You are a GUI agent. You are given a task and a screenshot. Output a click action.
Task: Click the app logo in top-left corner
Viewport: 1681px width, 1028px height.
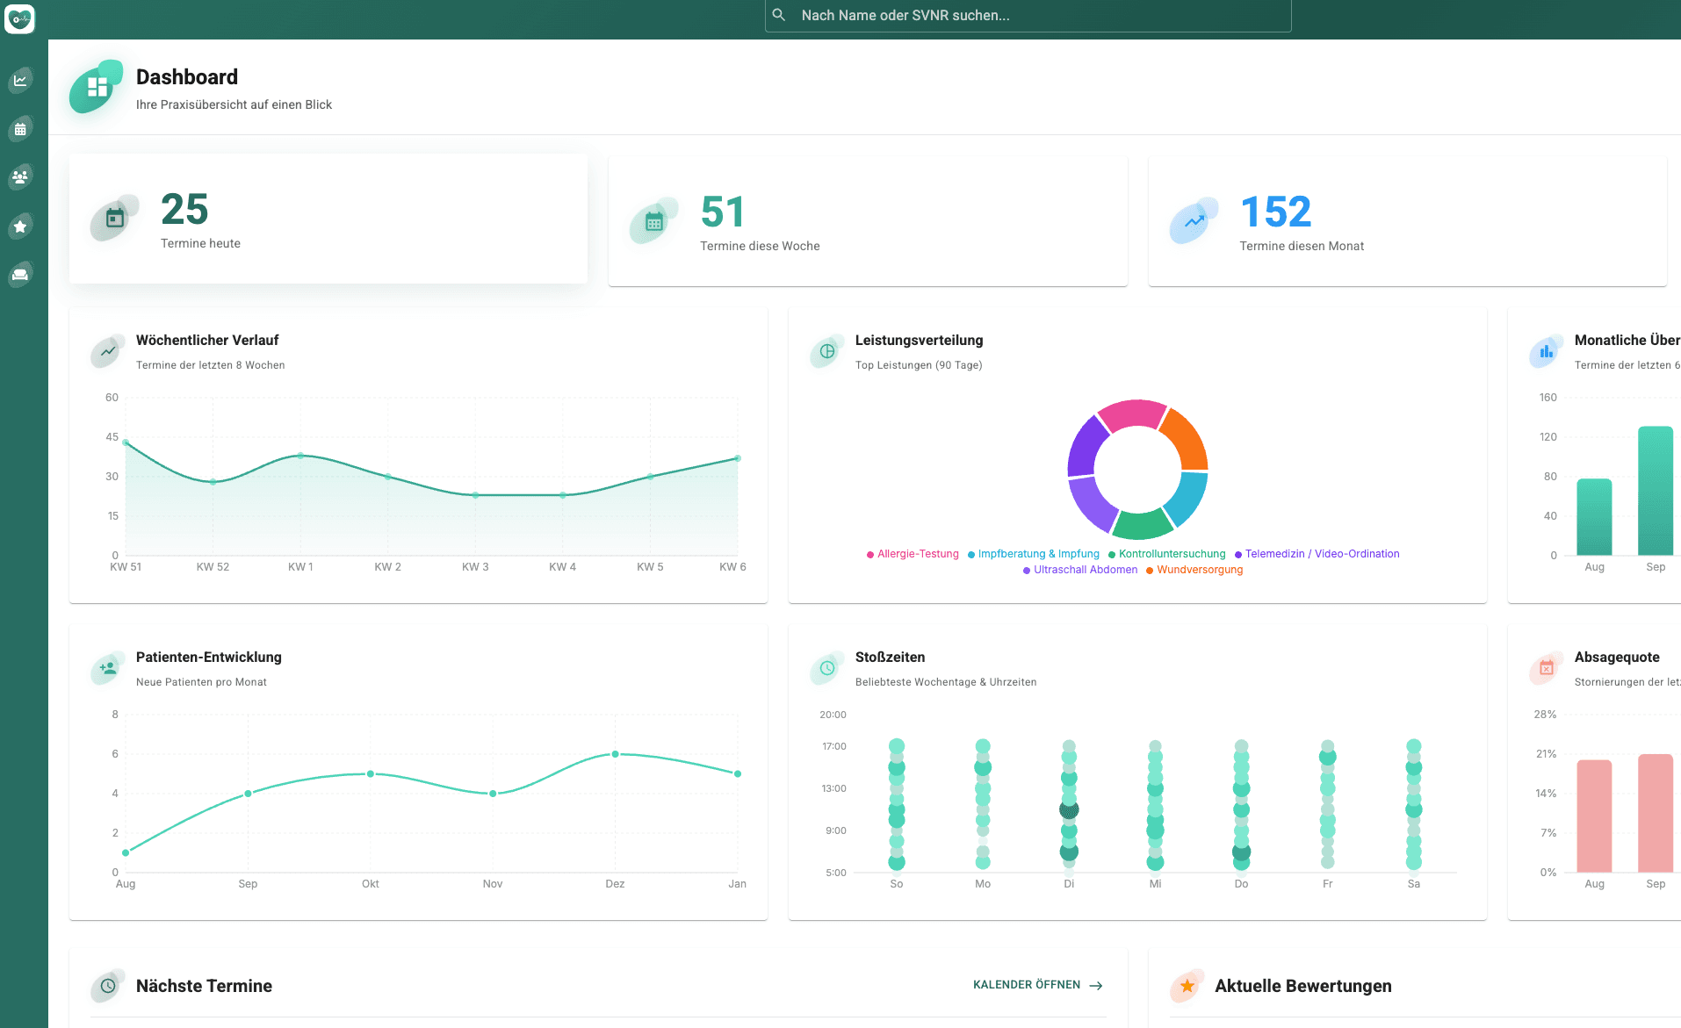tap(21, 18)
